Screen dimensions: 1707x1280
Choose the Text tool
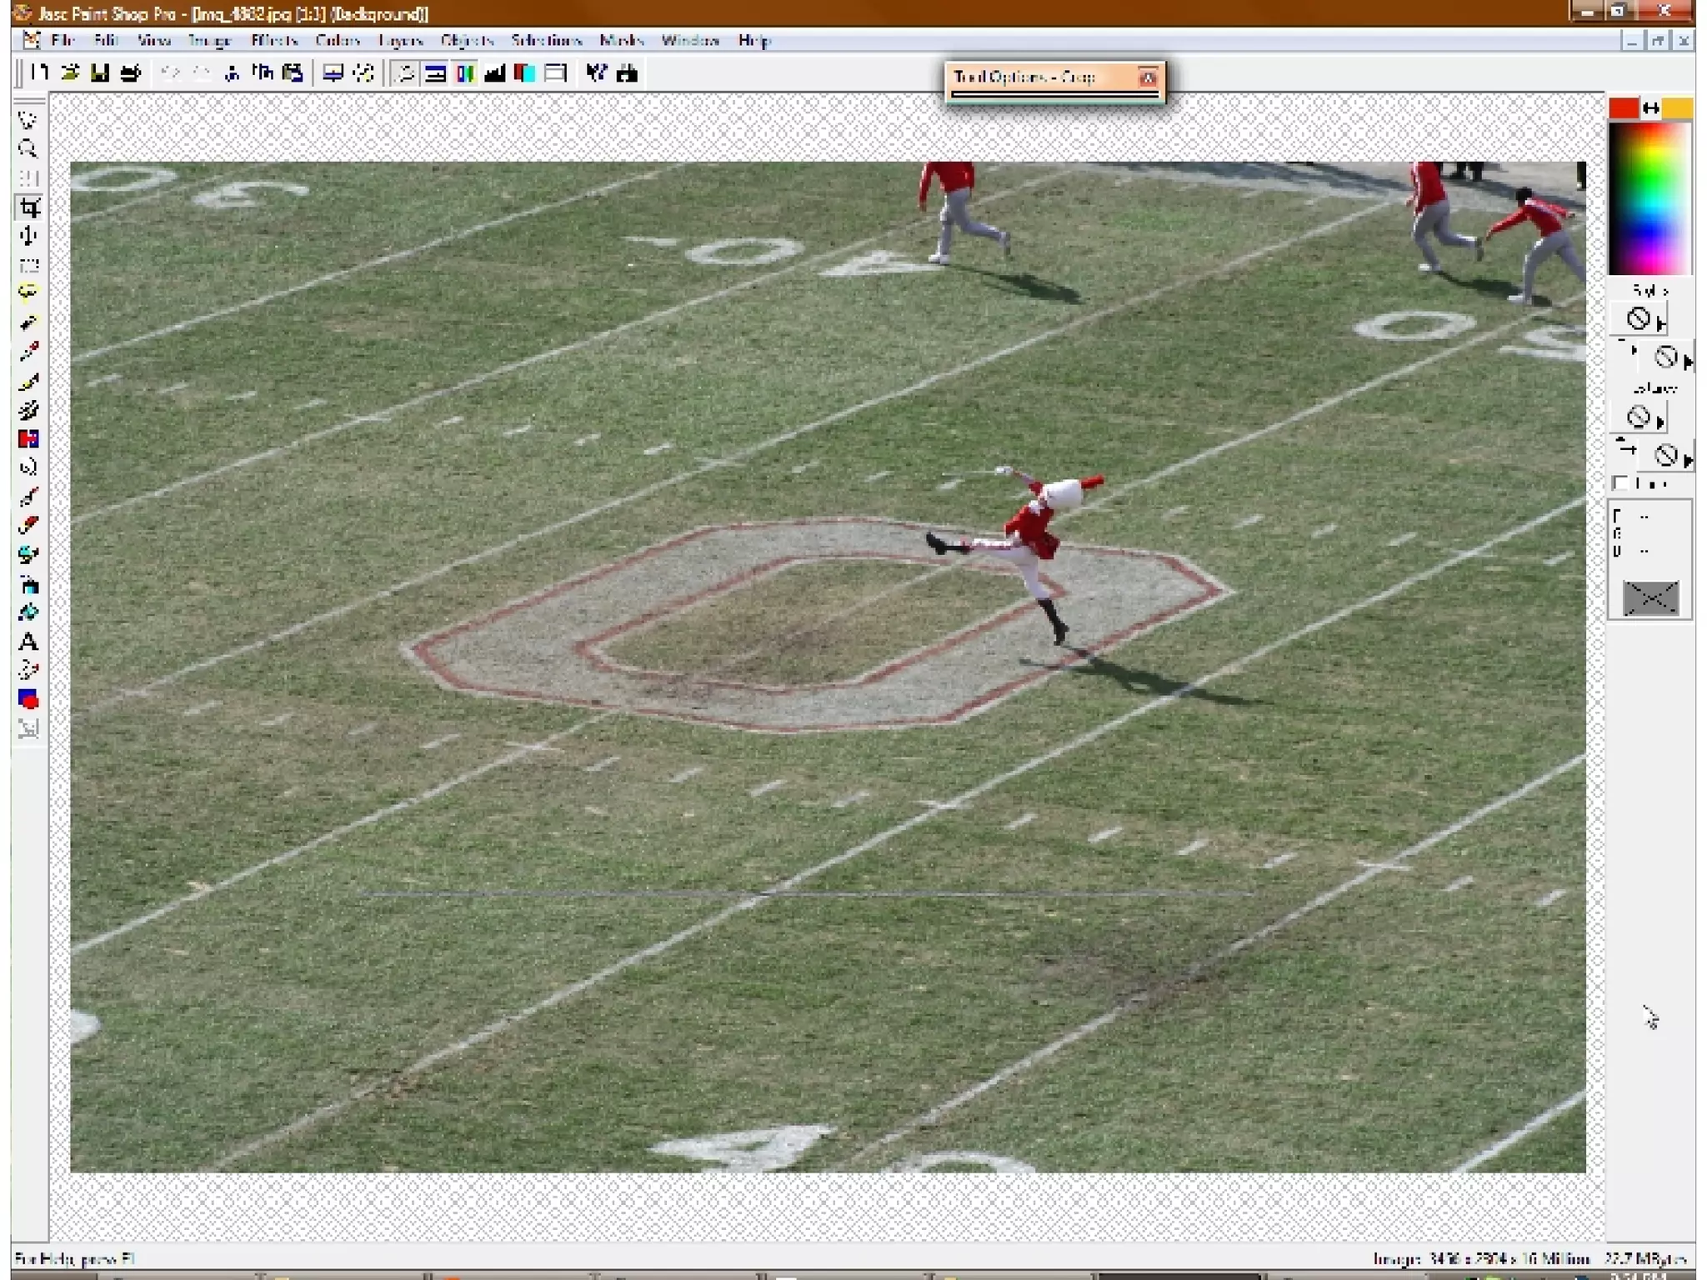pyautogui.click(x=28, y=642)
